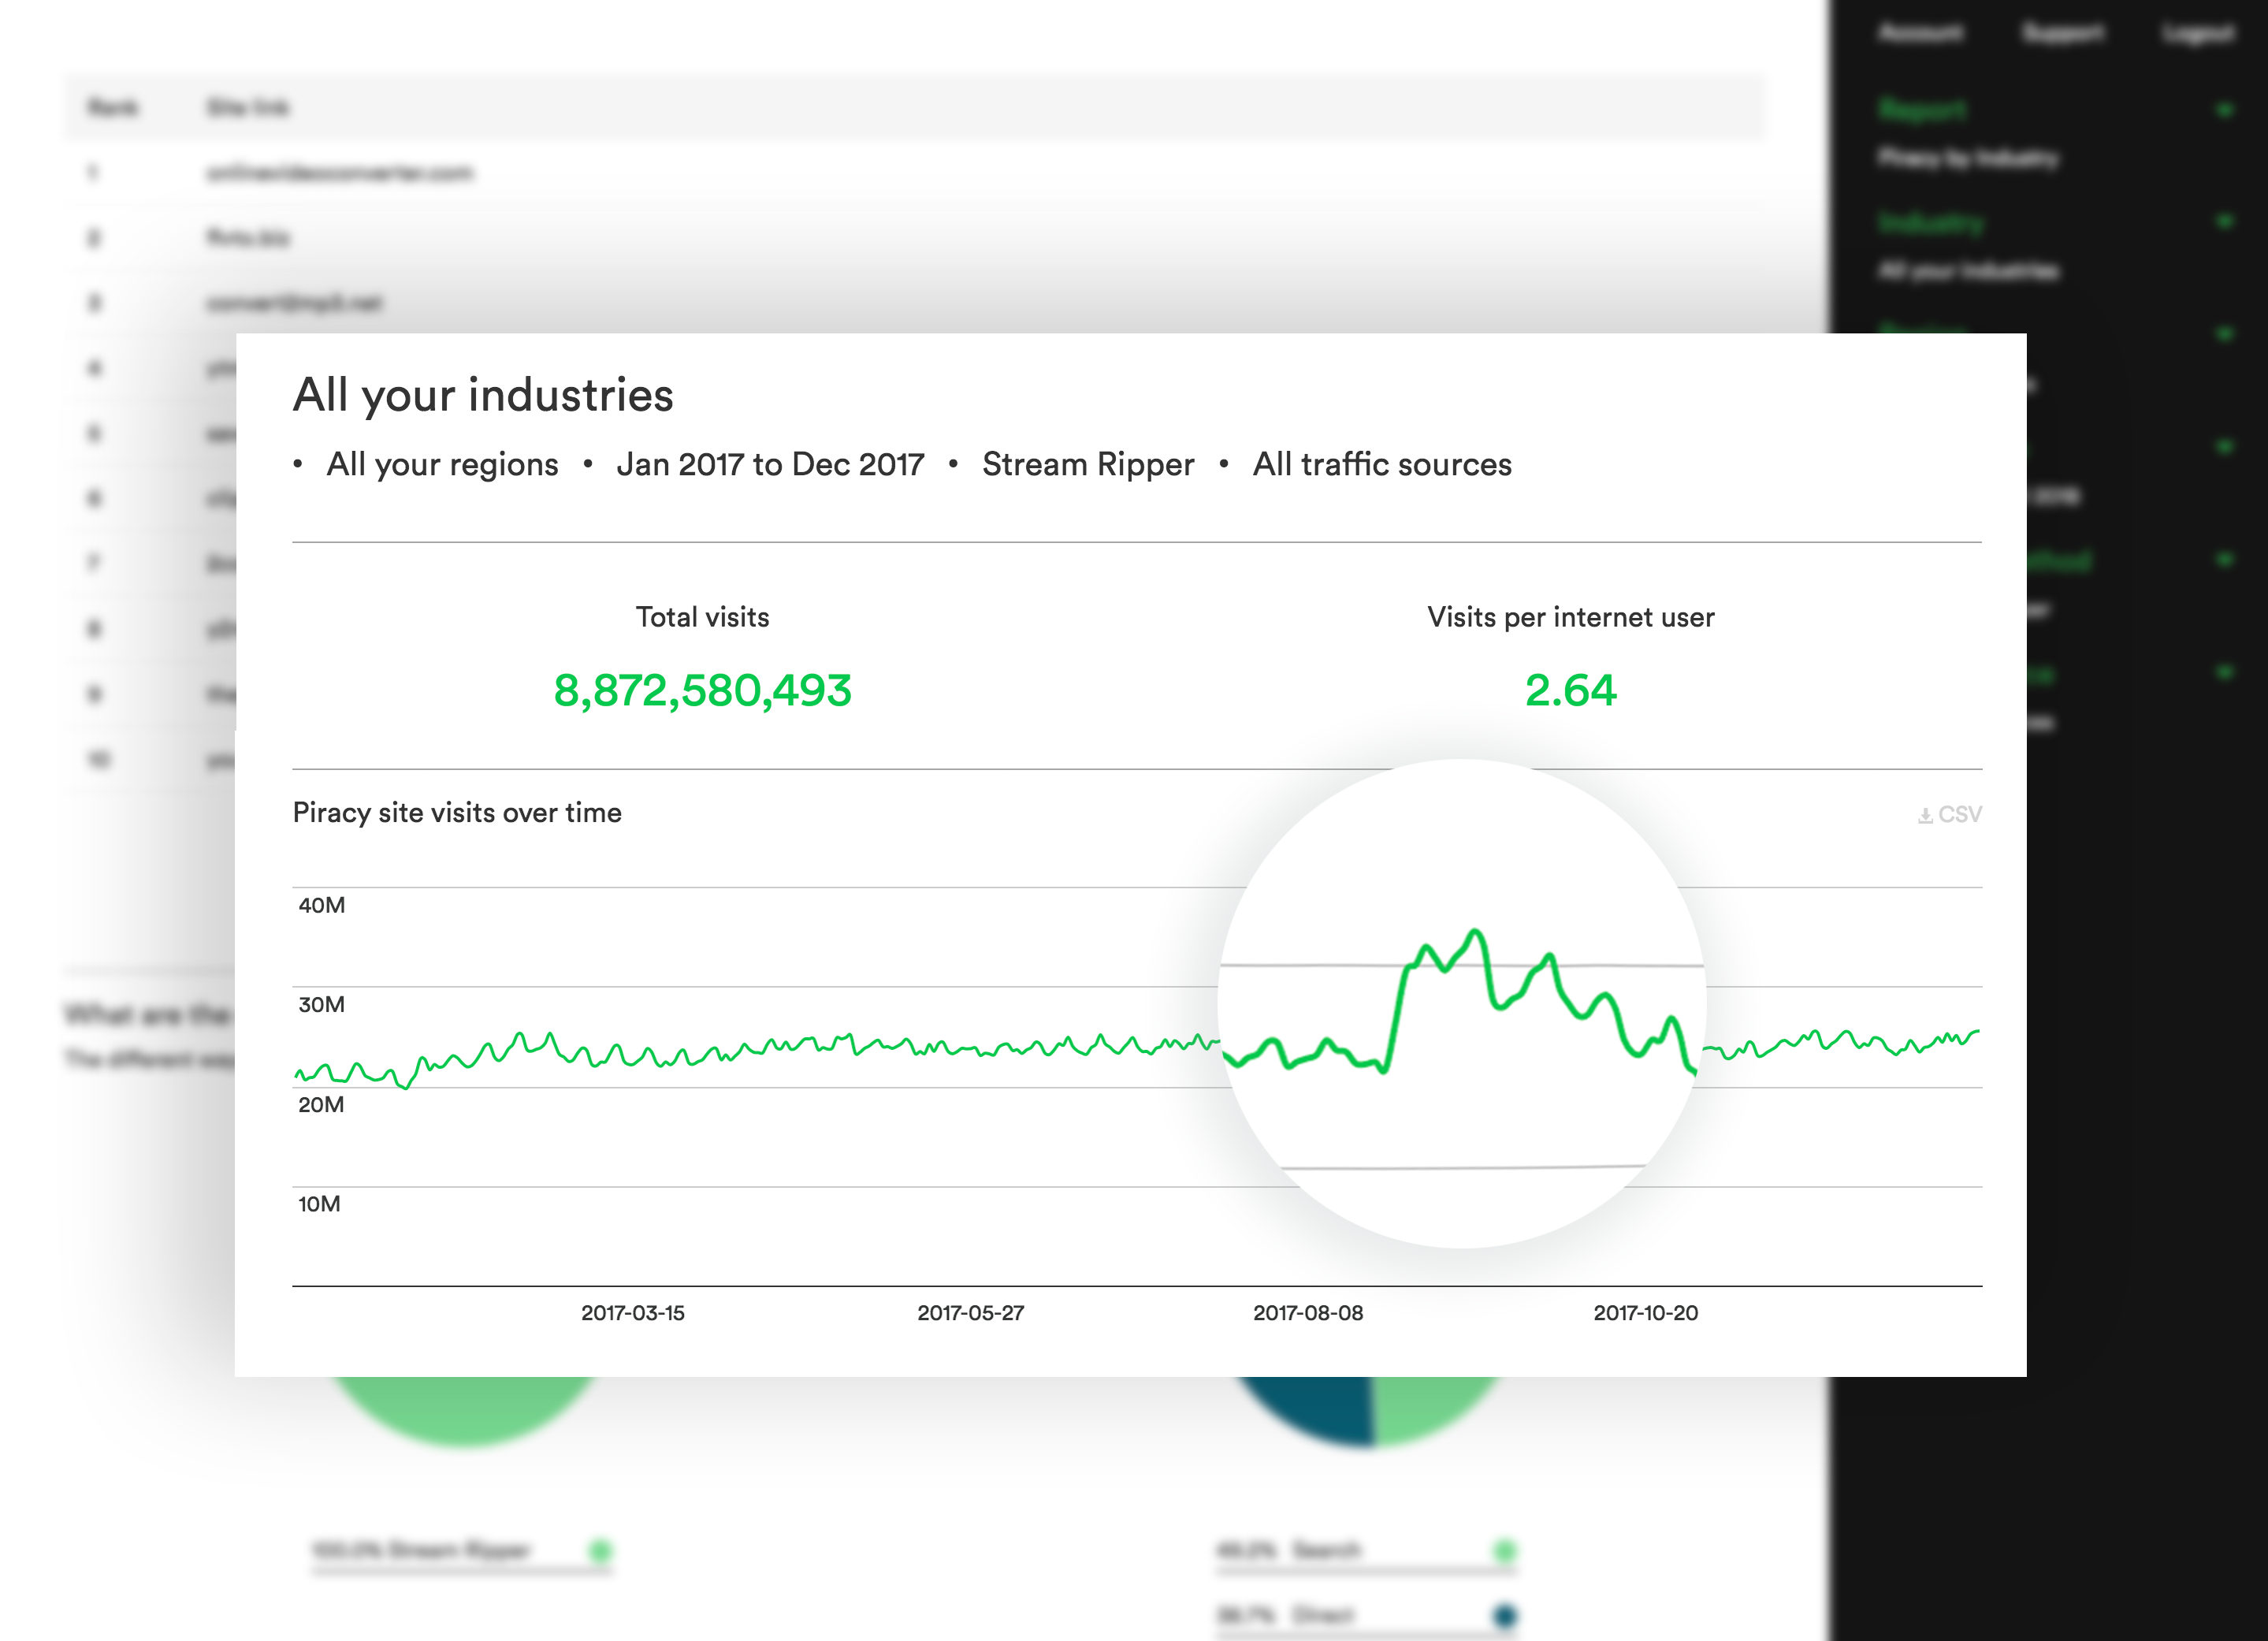This screenshot has height=1641, width=2268.
Task: Select Piracy by industry in sidebar
Action: 1968,158
